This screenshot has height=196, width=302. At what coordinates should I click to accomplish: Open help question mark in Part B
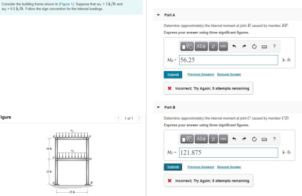pyautogui.click(x=274, y=139)
